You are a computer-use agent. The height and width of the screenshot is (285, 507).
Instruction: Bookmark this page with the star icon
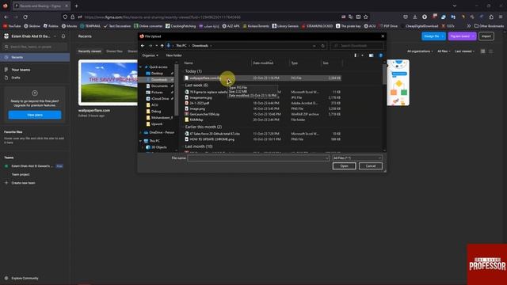coord(366,17)
